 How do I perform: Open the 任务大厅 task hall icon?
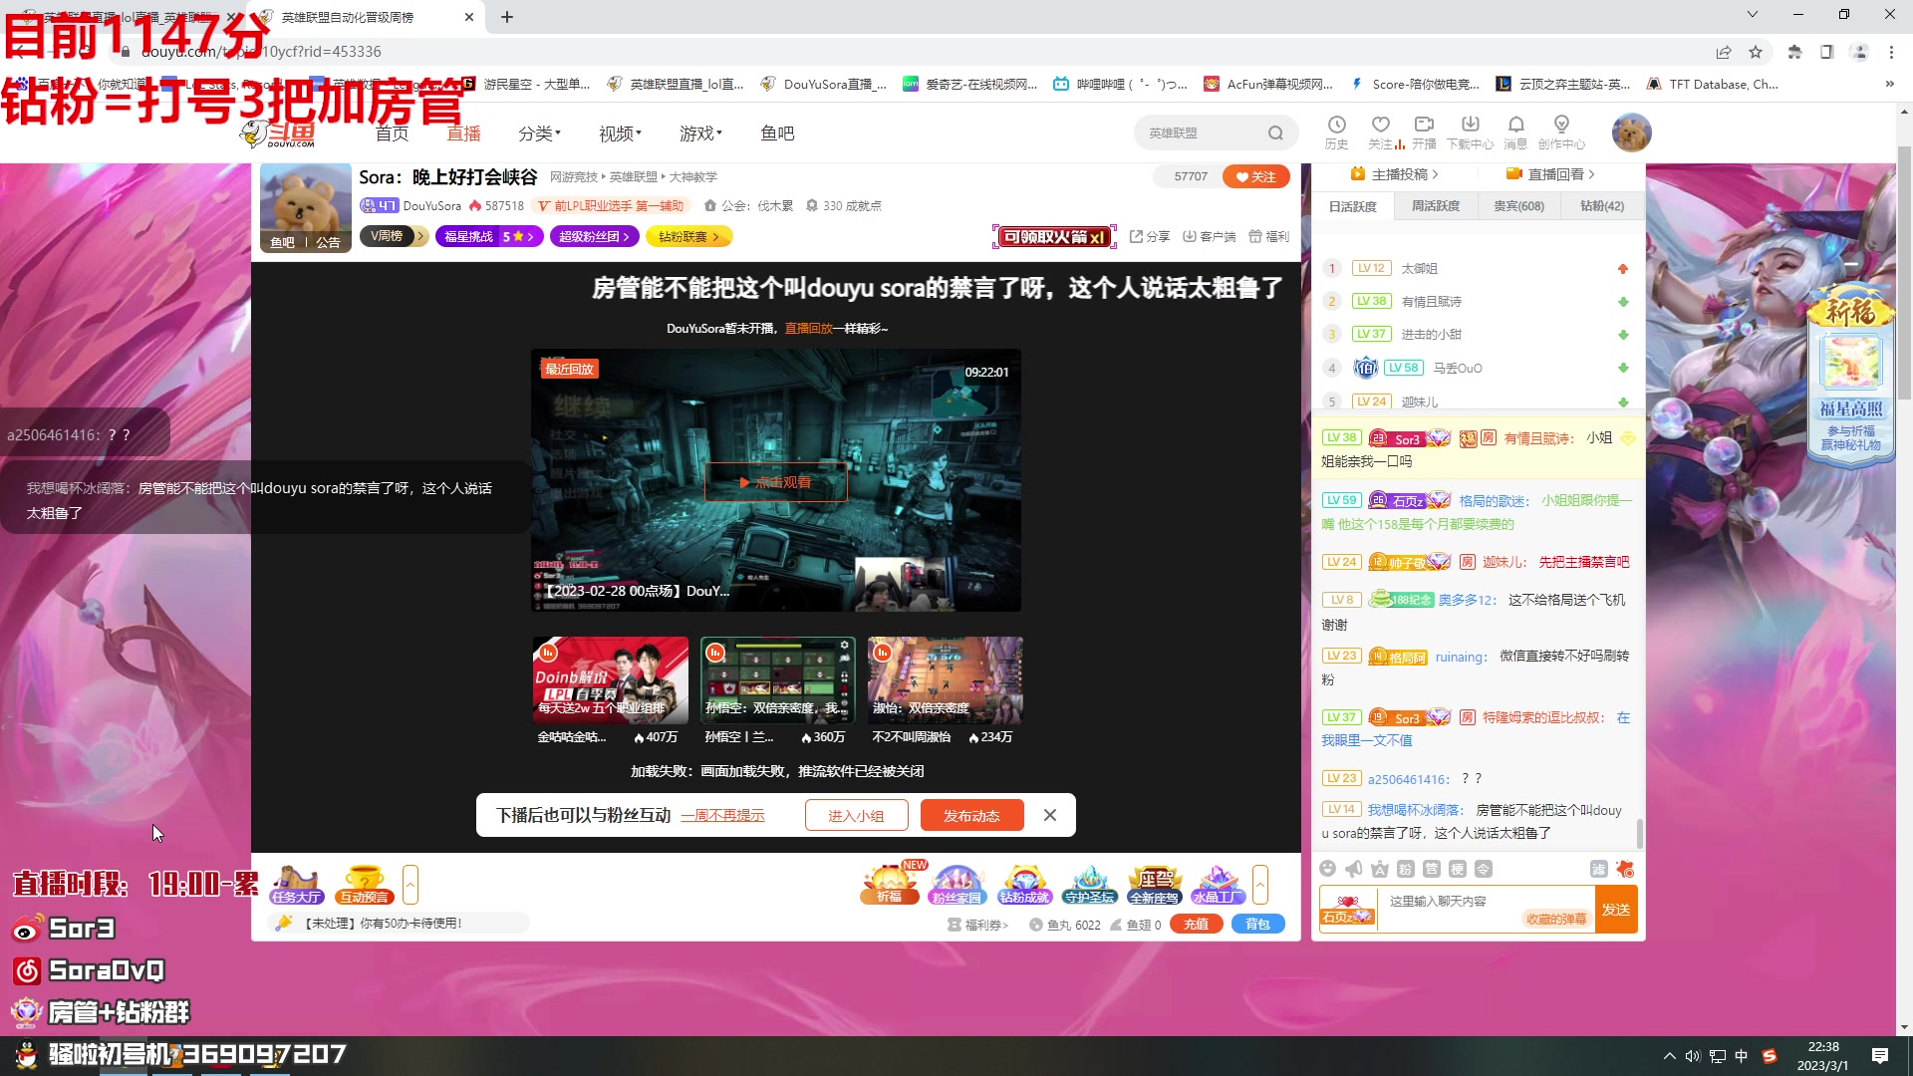[x=297, y=885]
